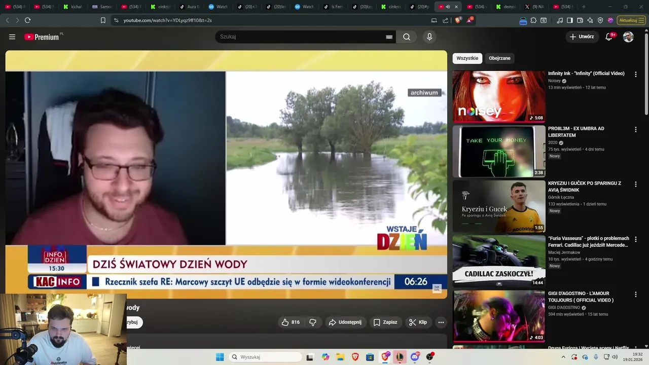Open more actions ellipsis under video
Image resolution: width=649 pixels, height=365 pixels.
point(441,322)
